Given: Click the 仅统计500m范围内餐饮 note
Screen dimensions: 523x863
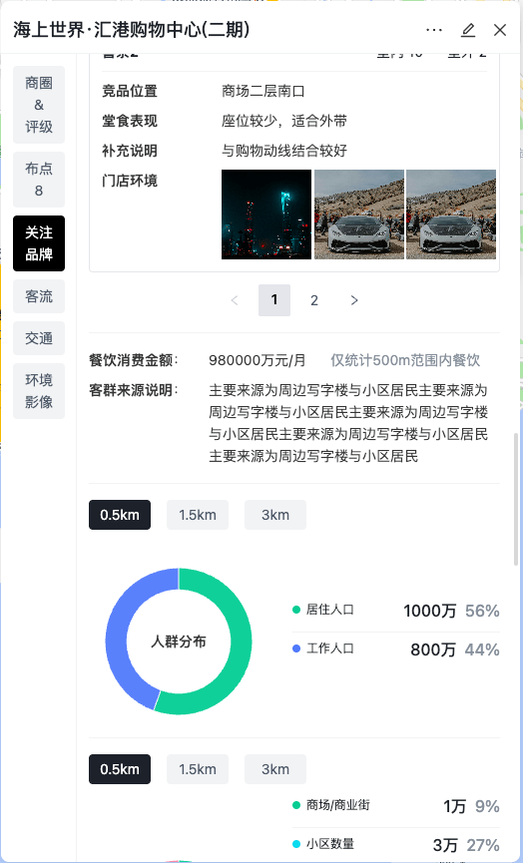Looking at the screenshot, I should coord(405,360).
